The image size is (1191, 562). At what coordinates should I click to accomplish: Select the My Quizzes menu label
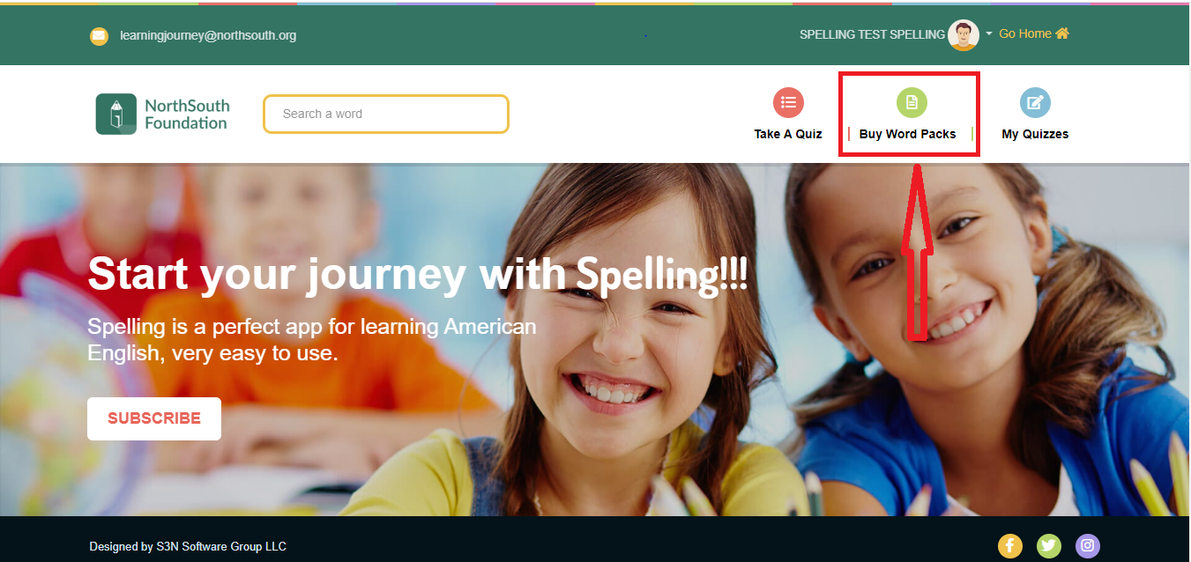(x=1035, y=134)
